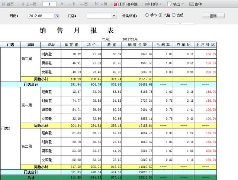
Task: Click grand total 65510.84
Action: click(x=145, y=177)
